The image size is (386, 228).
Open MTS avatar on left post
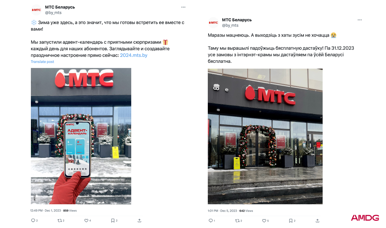coord(36,10)
